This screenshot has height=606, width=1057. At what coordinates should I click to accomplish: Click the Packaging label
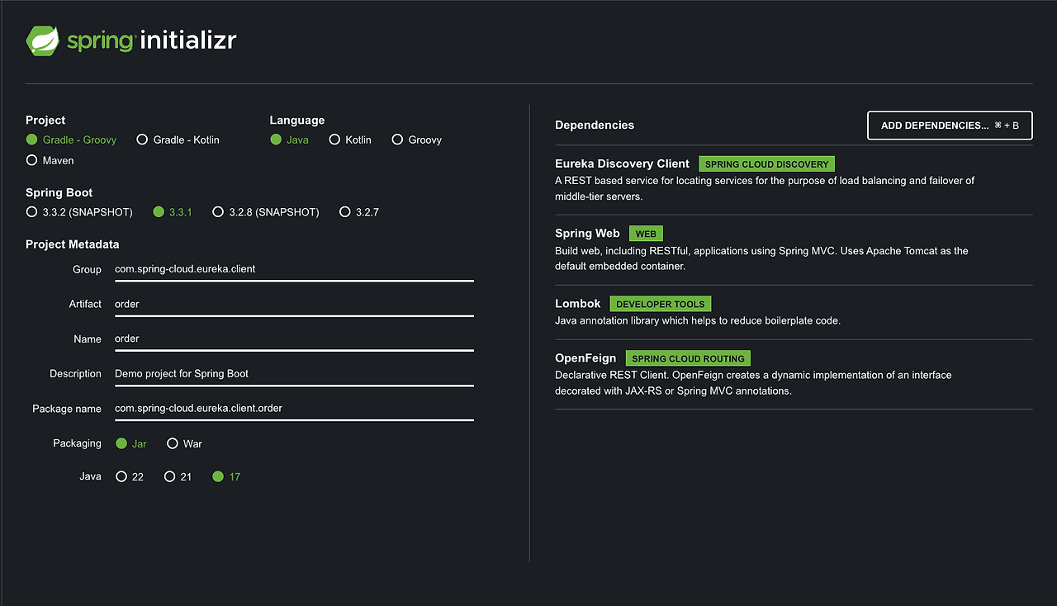tap(77, 443)
